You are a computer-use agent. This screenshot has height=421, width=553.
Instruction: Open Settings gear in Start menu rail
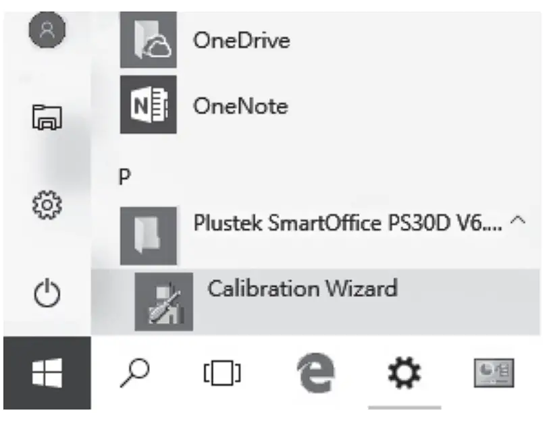click(47, 204)
